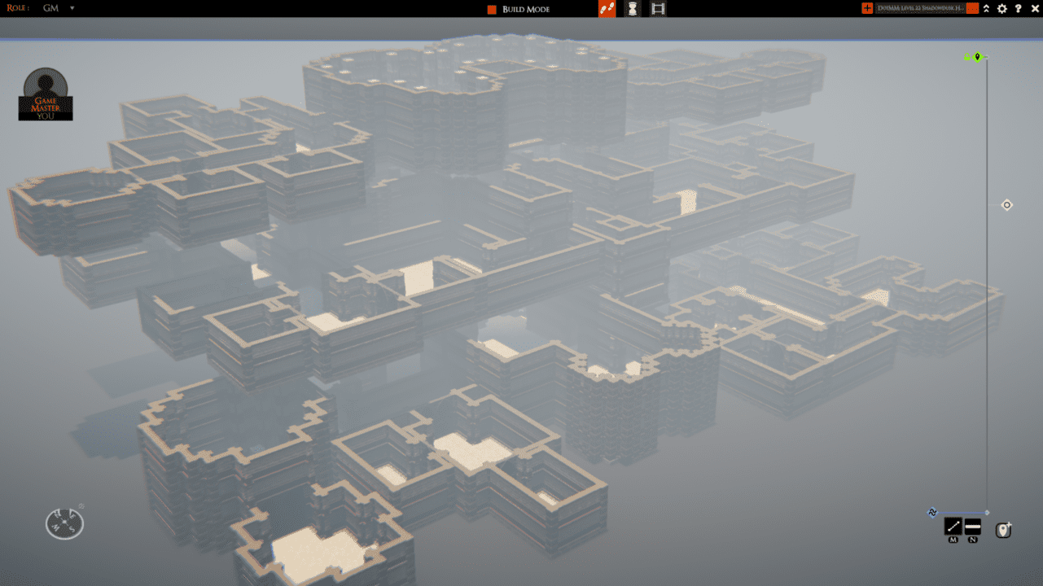
Task: Click the board name field in top bar
Action: (920, 8)
